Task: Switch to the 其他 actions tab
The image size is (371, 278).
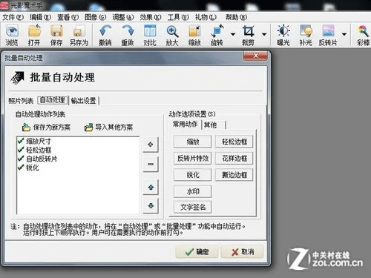Action: pos(214,125)
